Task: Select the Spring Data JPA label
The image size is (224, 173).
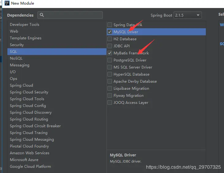Action: coord(128,25)
